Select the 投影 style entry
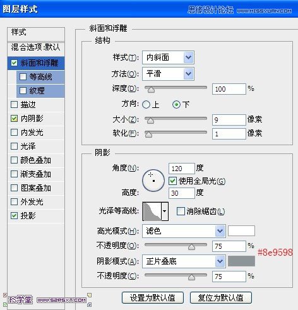 click(36, 216)
